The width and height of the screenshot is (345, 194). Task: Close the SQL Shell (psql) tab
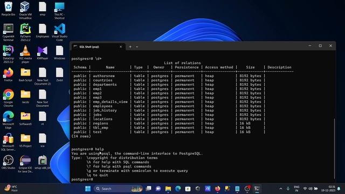point(121,47)
